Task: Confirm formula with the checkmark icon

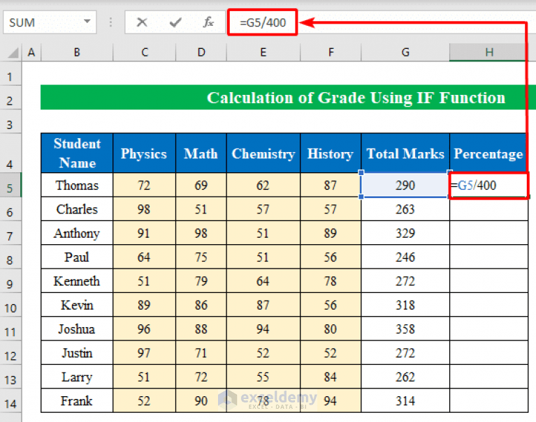Action: [175, 22]
